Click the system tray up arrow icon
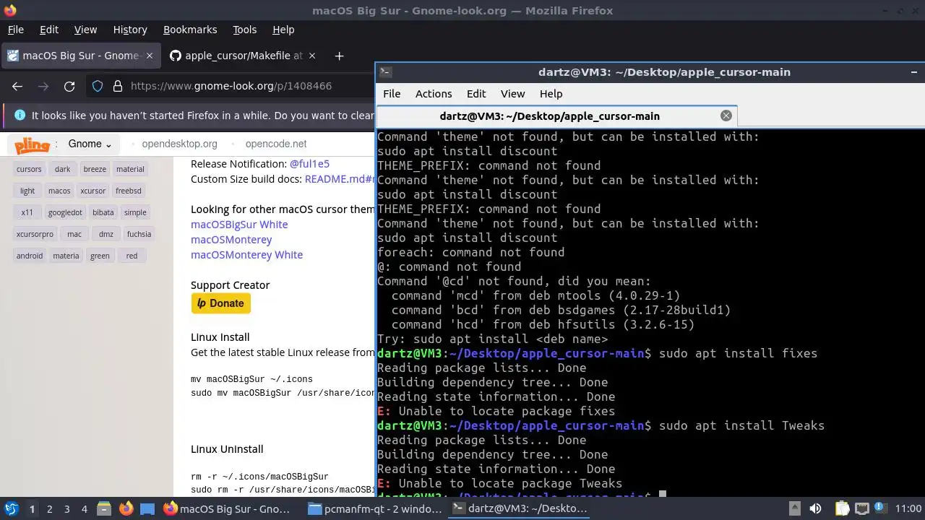Image resolution: width=925 pixels, height=520 pixels. (x=794, y=508)
